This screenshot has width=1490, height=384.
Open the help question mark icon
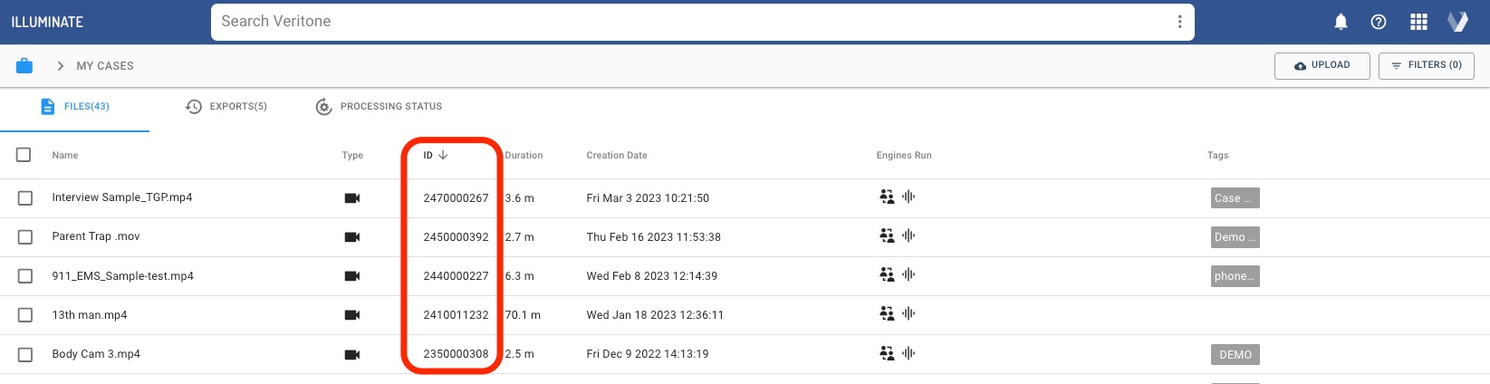[1379, 22]
